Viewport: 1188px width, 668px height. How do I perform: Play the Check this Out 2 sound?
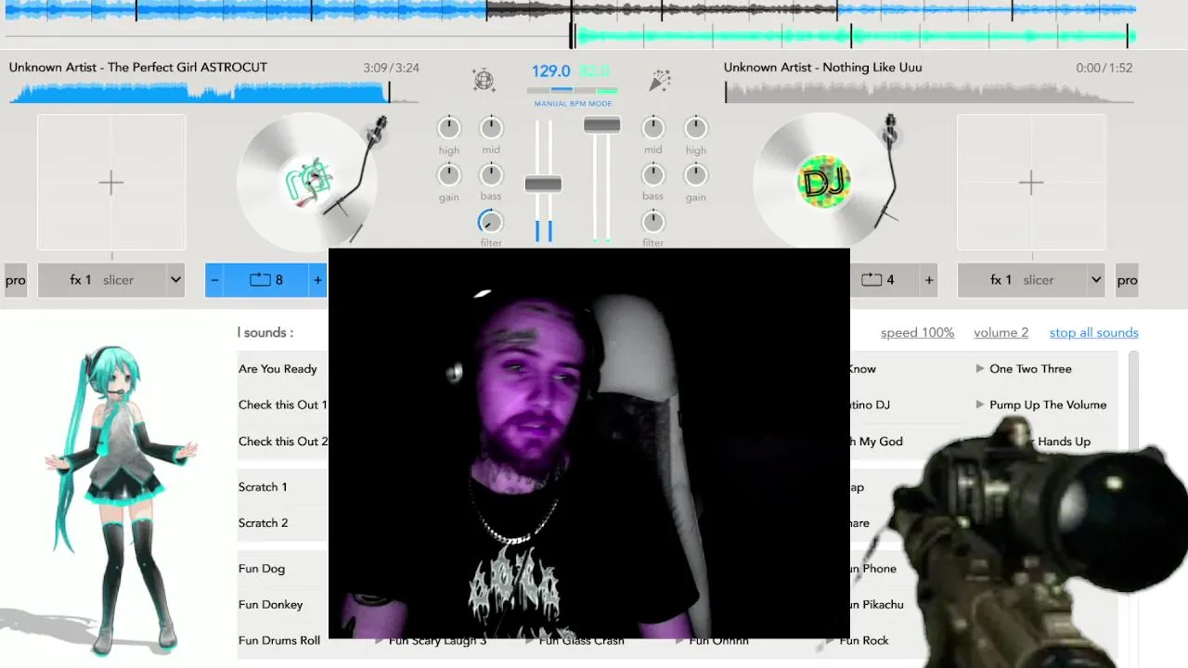coord(282,441)
